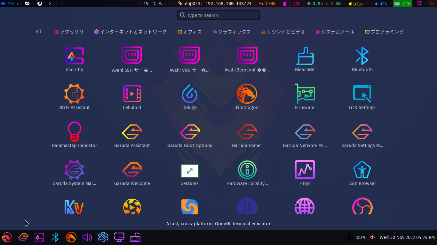
Task: Click the green 100% battery module
Action: click(x=403, y=4)
